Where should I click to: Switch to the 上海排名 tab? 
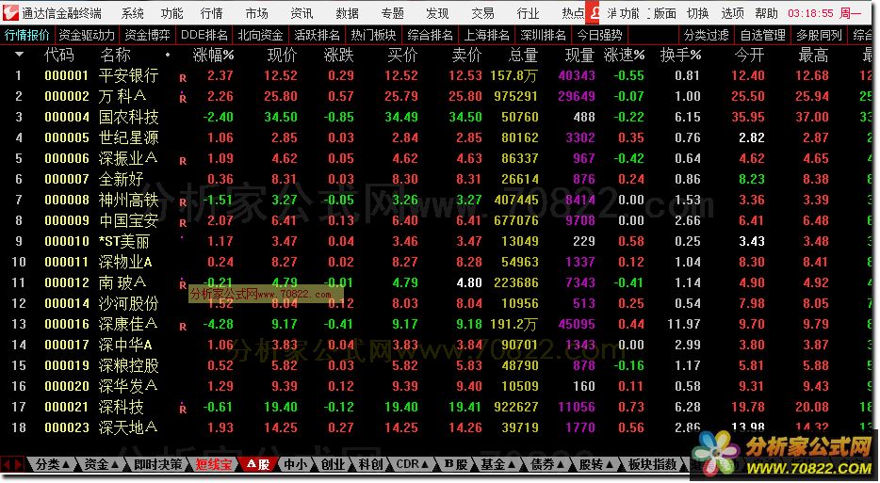(x=486, y=35)
